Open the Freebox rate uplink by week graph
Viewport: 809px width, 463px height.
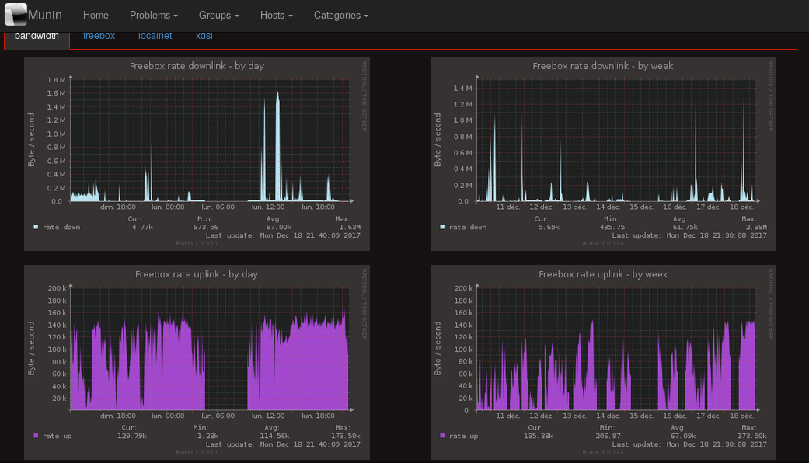(x=603, y=363)
